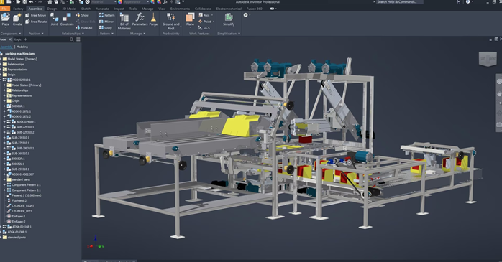Viewport: 502px width, 262px height.
Task: Activate the Constrain tool
Action: pyautogui.click(x=67, y=19)
